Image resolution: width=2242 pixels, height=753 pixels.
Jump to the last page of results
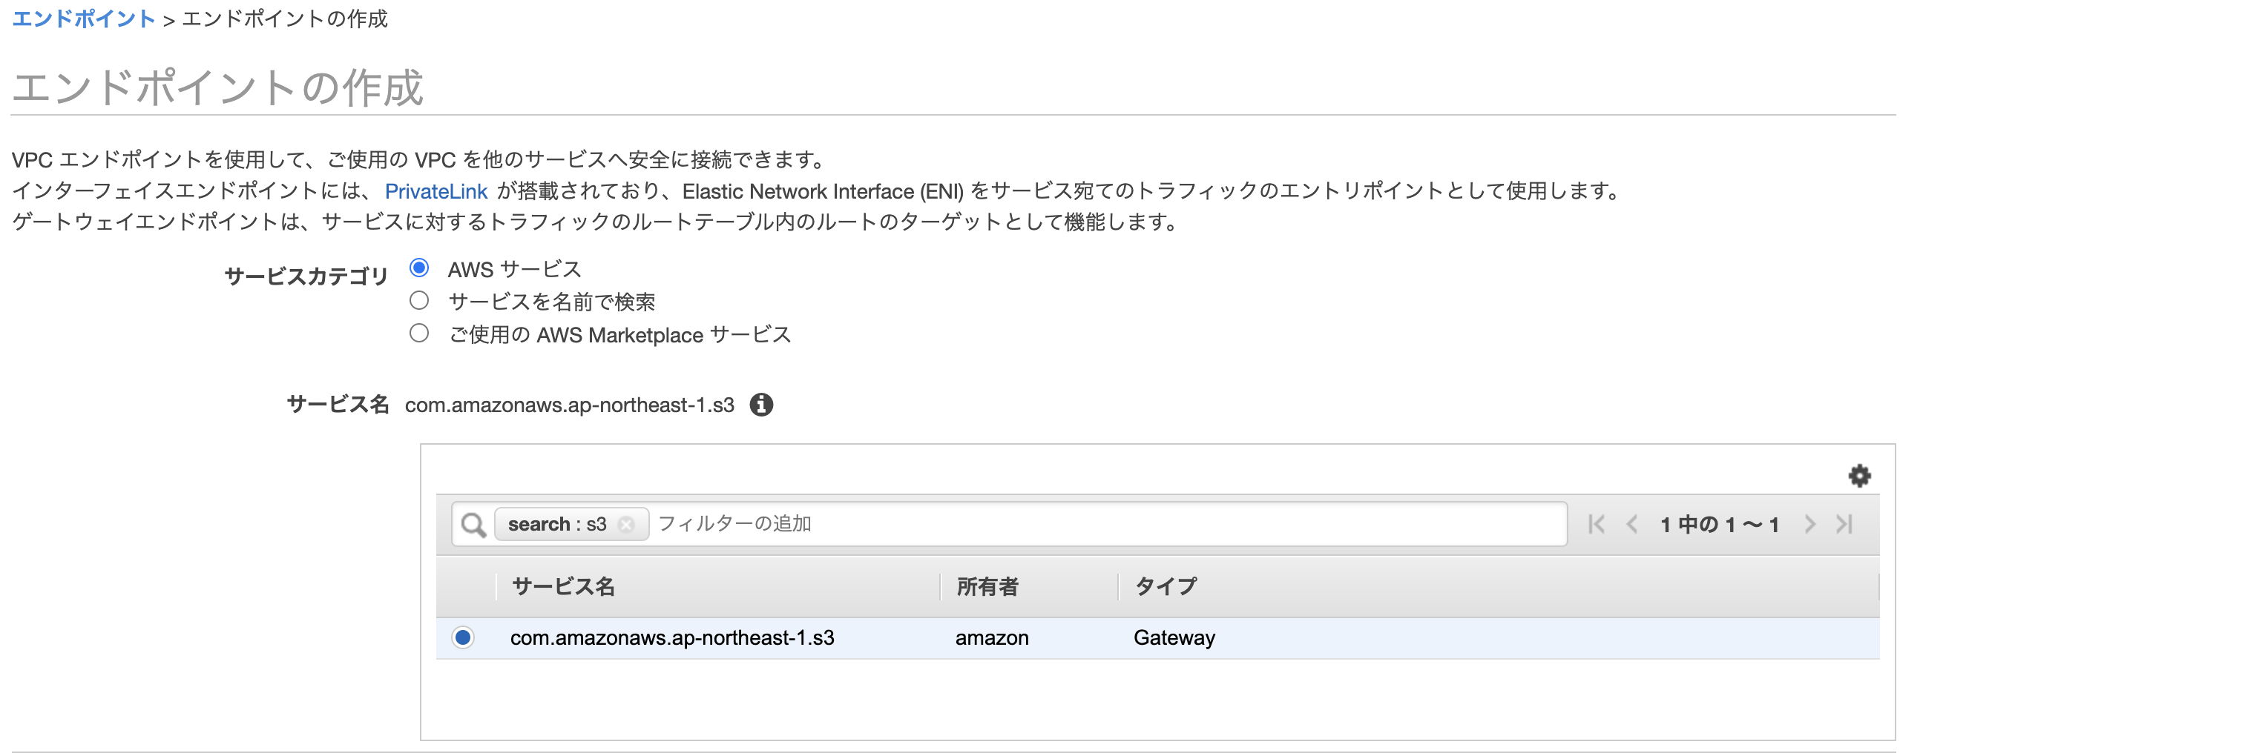tap(1844, 523)
